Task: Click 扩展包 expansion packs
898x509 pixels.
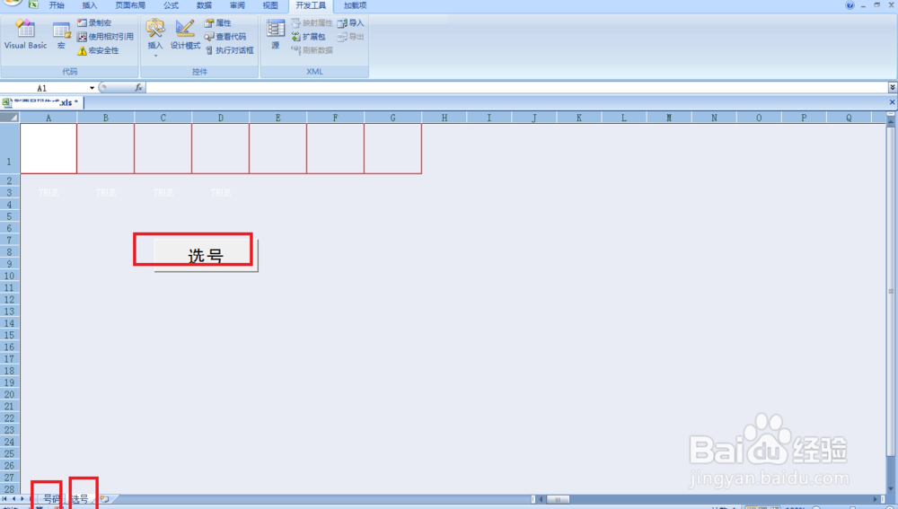Action: coord(308,37)
